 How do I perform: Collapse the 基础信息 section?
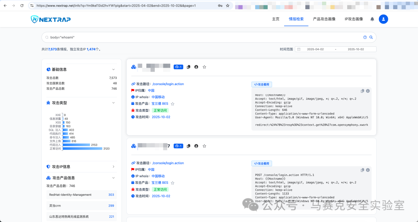113,70
